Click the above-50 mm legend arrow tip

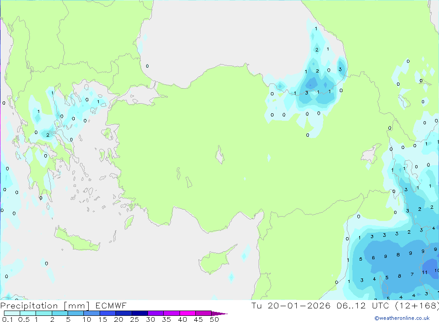point(219,313)
